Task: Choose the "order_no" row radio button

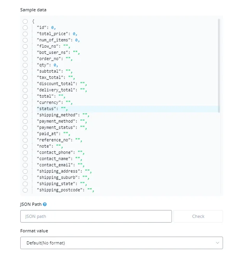Action: pos(25,59)
